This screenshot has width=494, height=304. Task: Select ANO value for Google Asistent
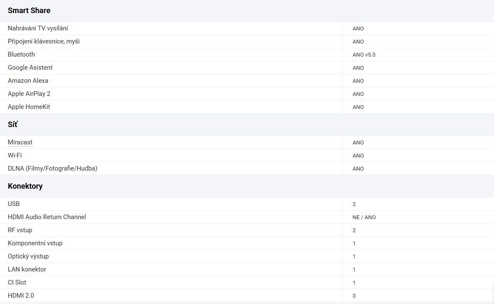coord(358,68)
